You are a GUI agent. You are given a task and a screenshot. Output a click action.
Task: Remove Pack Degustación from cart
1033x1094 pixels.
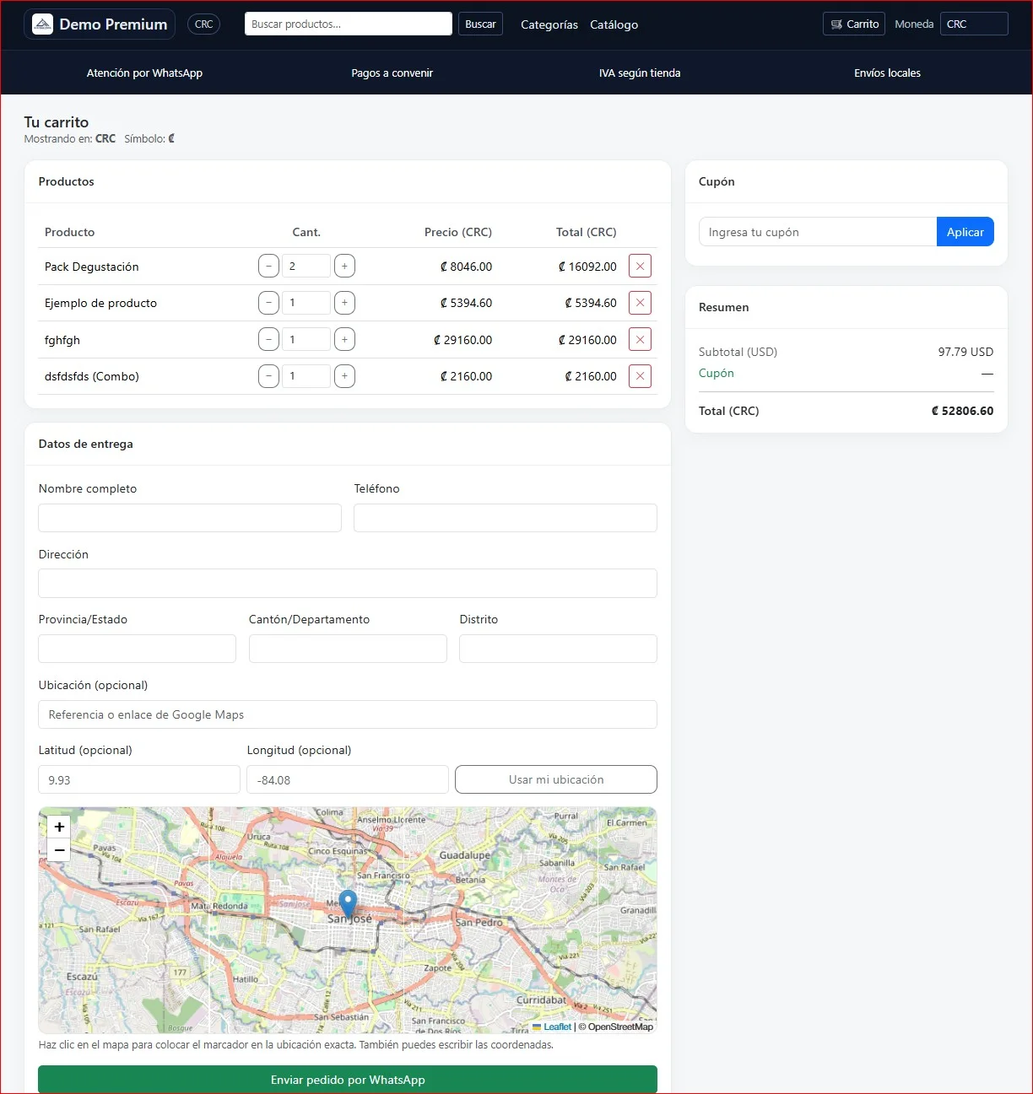coord(640,267)
